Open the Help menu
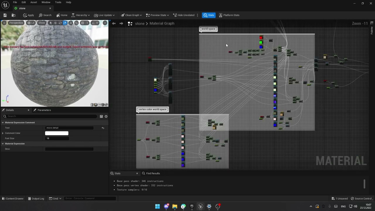 point(68,2)
